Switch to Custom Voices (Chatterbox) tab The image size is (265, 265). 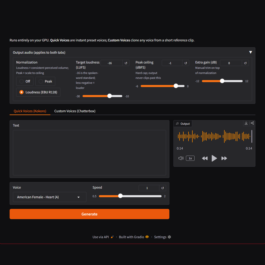click(75, 111)
